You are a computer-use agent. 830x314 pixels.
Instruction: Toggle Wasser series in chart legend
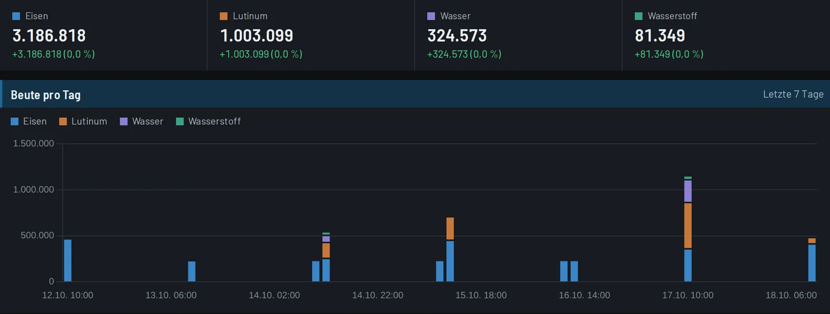pyautogui.click(x=142, y=121)
